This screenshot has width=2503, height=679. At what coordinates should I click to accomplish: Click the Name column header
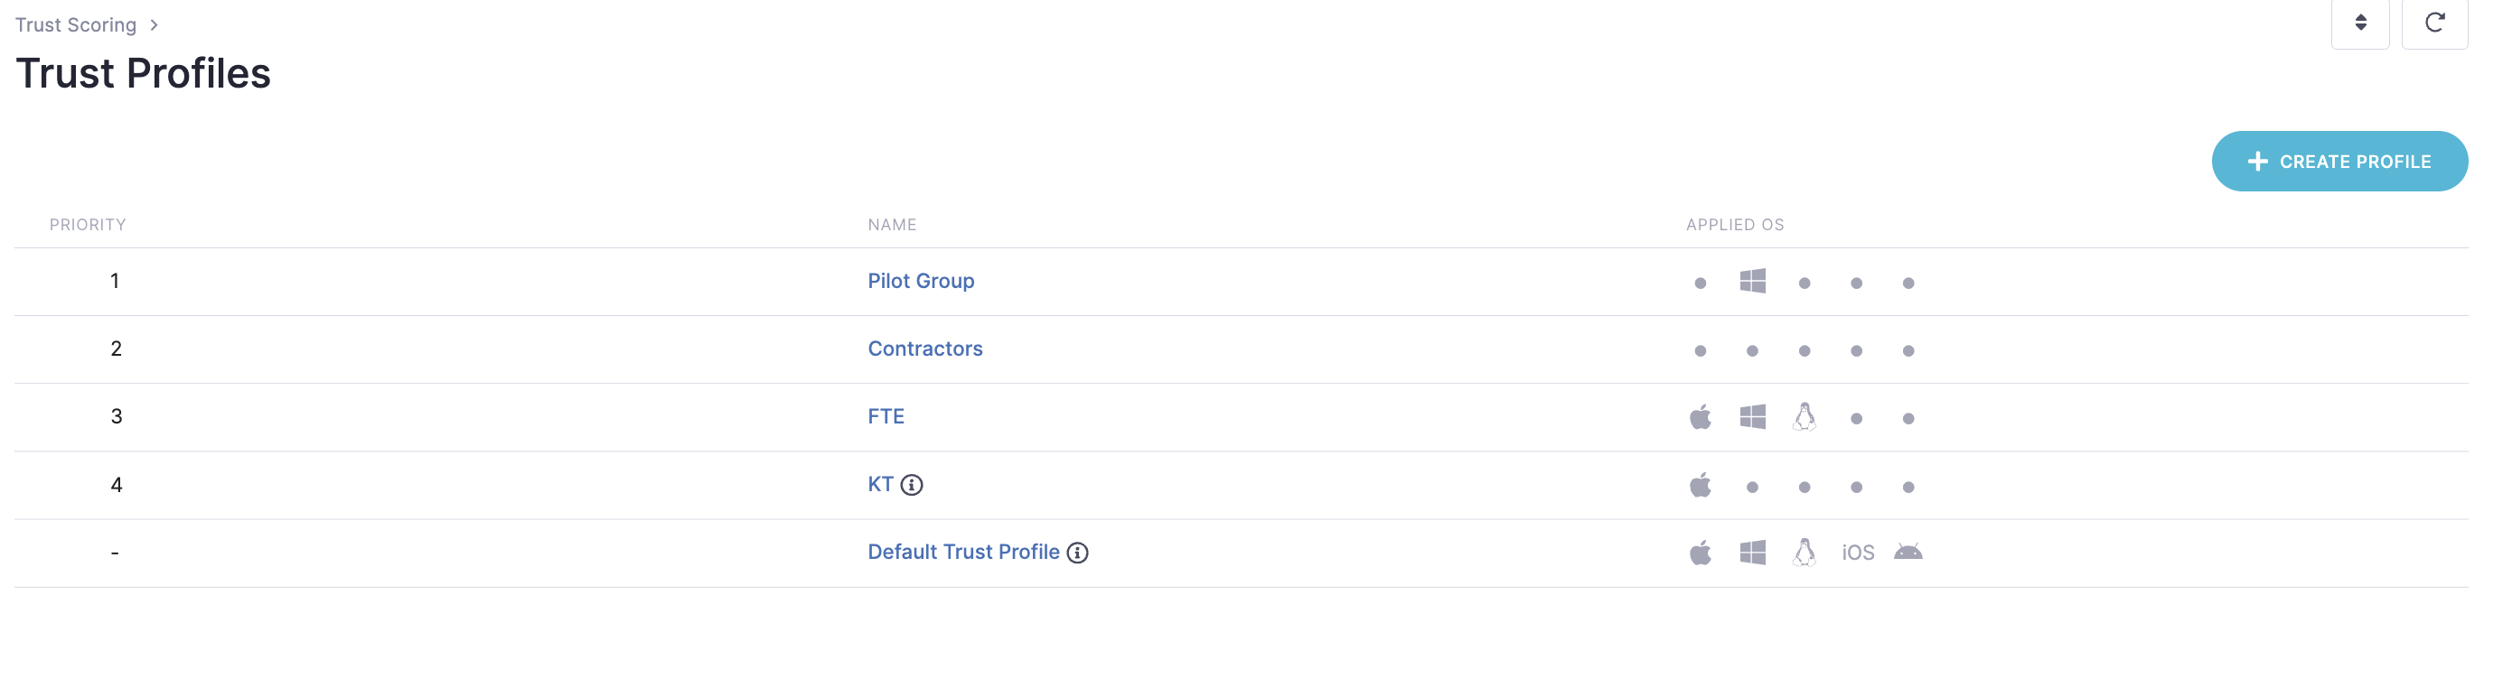click(x=891, y=225)
